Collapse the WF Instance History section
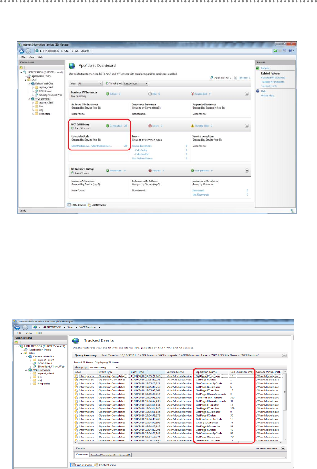This screenshot has height=469, width=317. click(x=247, y=170)
